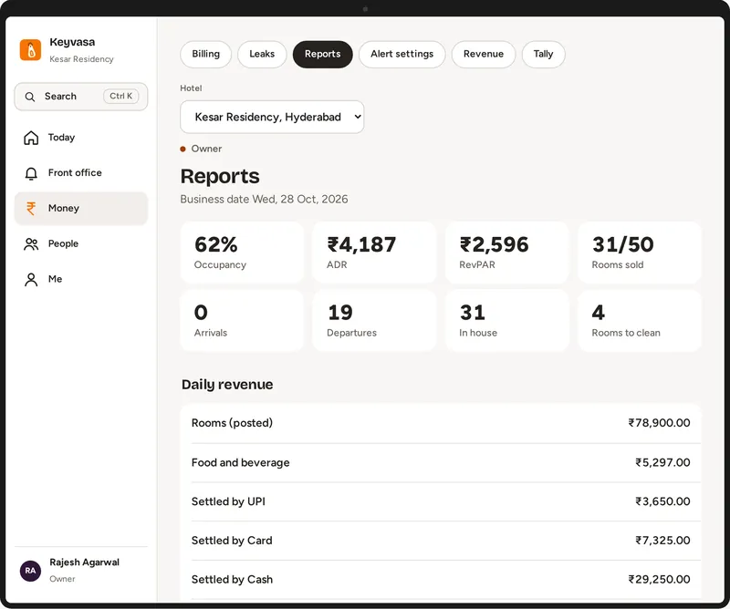Screen dimensions: 730x609
Task: Click the ₹2,596 RevPAR card
Action: tap(507, 253)
